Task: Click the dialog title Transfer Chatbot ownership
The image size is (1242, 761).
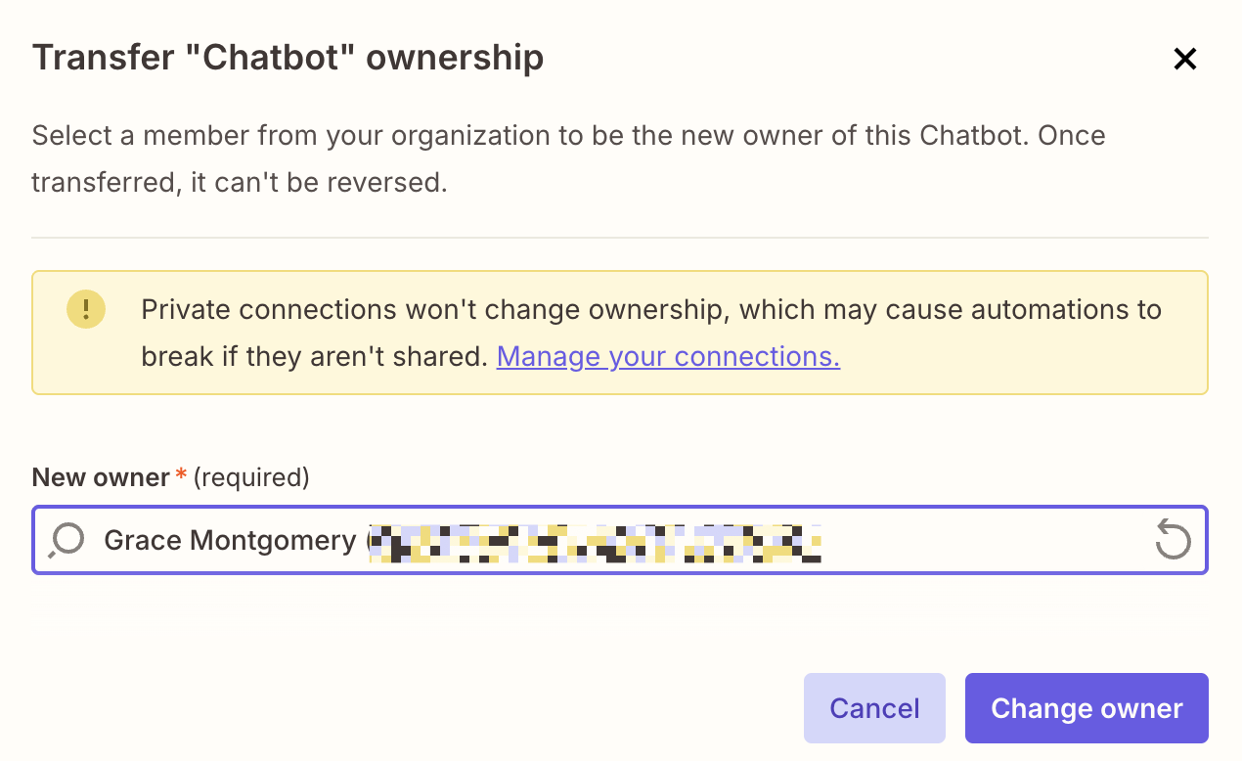Action: [x=288, y=57]
